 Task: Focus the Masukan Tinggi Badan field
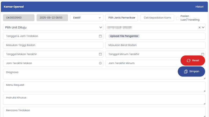click(x=53, y=45)
